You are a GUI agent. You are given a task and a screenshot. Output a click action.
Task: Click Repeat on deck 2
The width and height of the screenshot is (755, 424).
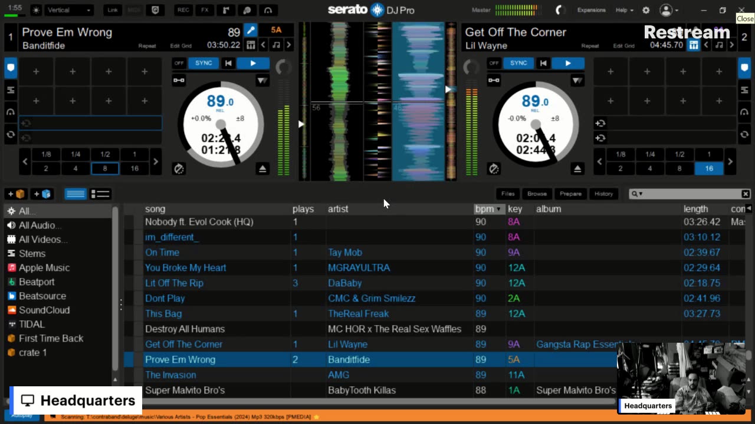[590, 46]
